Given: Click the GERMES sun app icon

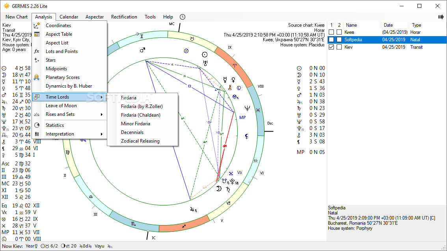Looking at the screenshot, I should pos(7,6).
